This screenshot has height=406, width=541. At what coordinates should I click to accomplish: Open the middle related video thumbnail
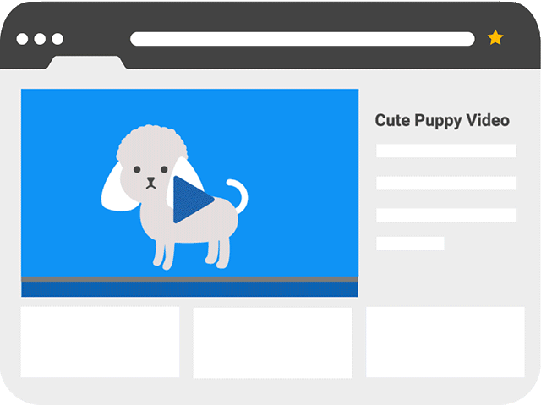272,343
